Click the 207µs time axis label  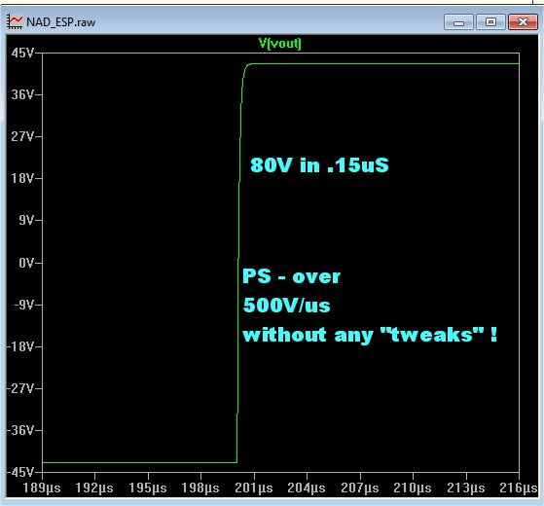click(360, 488)
